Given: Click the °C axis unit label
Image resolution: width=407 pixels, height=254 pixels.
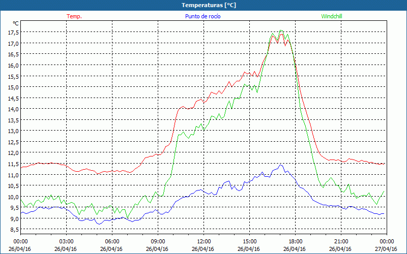Looking at the screenshot, I should coord(16,23).
